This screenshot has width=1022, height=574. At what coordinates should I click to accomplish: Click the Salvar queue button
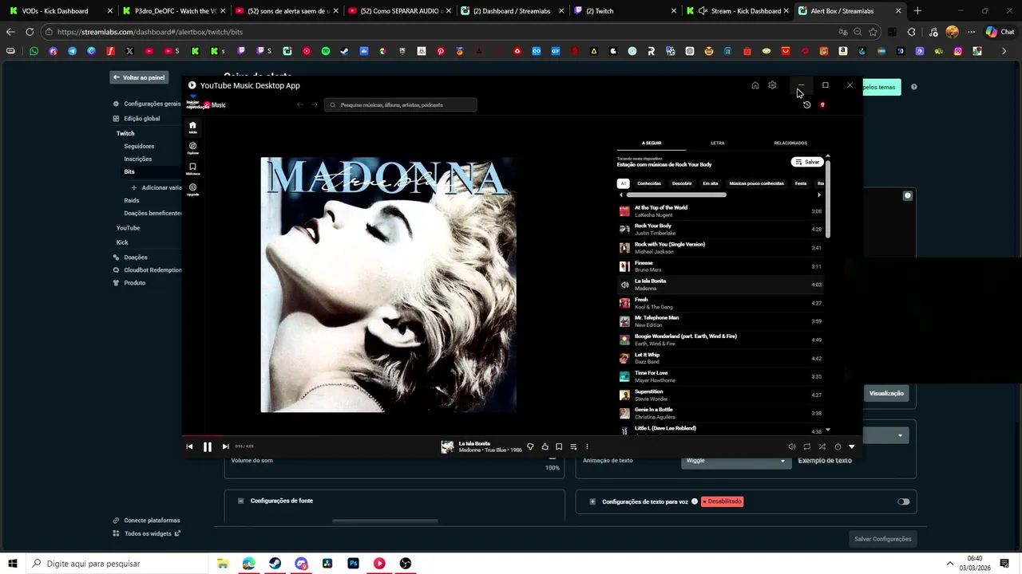pyautogui.click(x=807, y=162)
